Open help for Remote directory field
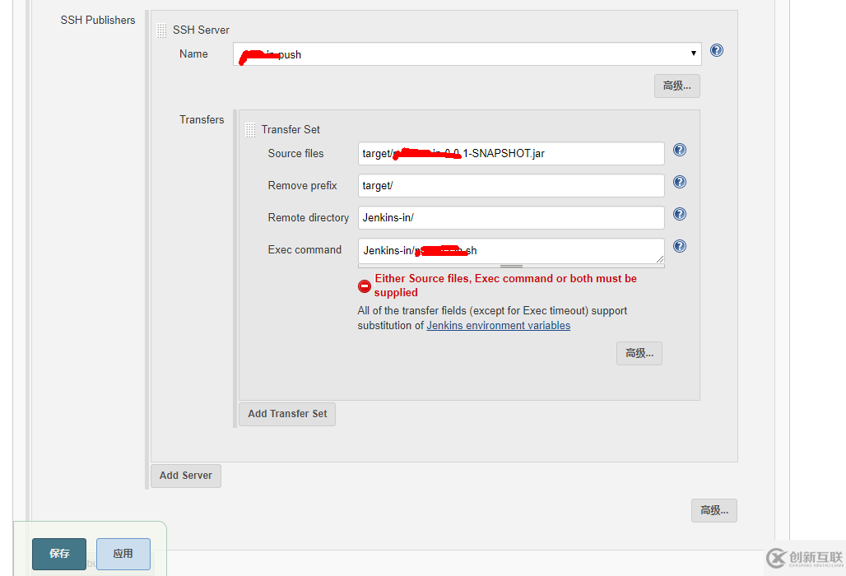Screen dimensions: 846x576 coord(680,214)
